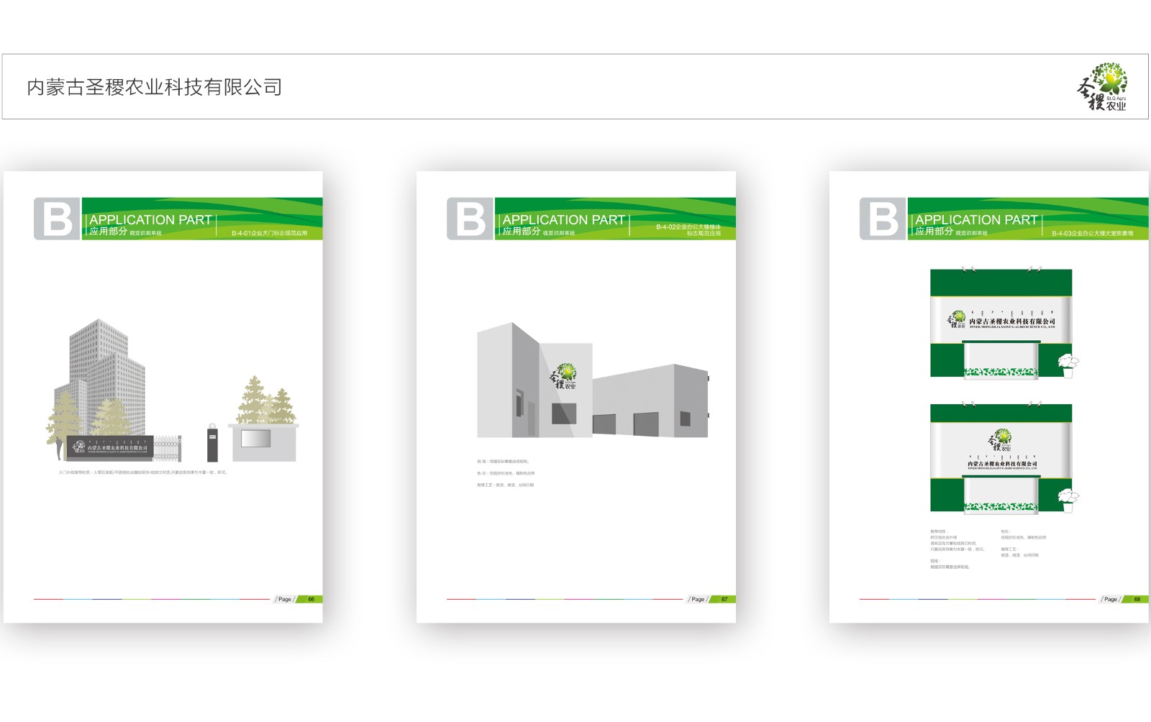Screen dimensions: 1151x722
Task: Select the lower reception wall design
Action: [1001, 458]
